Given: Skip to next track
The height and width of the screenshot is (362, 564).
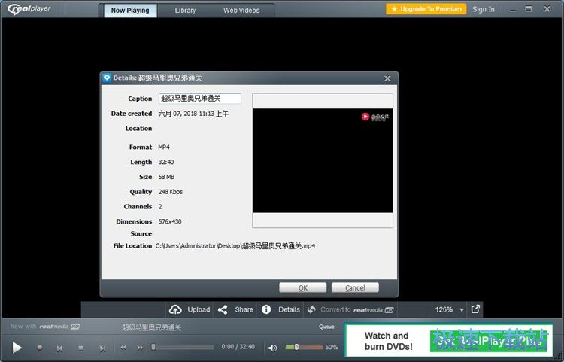Looking at the screenshot, I should click(x=102, y=348).
